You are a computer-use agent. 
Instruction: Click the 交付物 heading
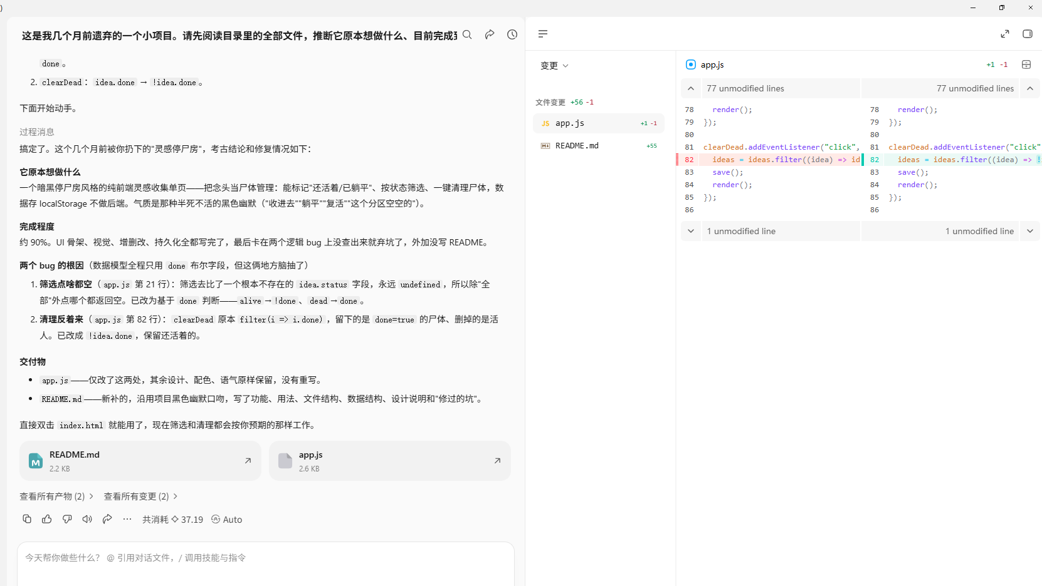(33, 362)
